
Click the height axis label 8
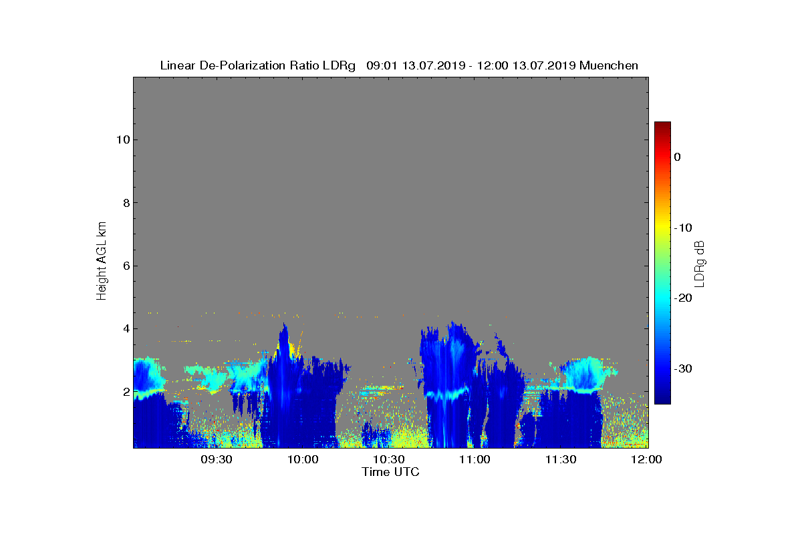point(126,203)
